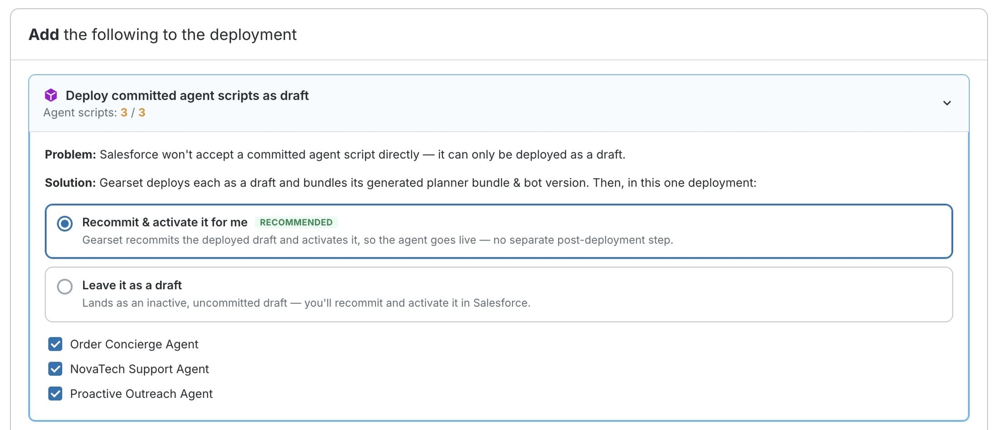This screenshot has width=998, height=430.
Task: Uncheck Order Concierge Agent checkbox
Action: coord(55,344)
